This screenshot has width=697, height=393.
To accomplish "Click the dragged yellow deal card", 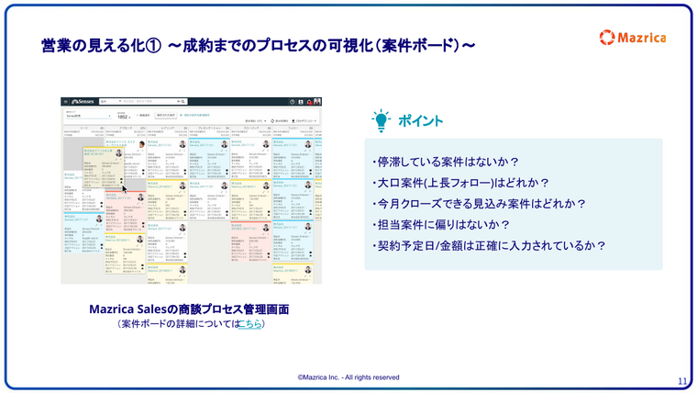I will 103,168.
